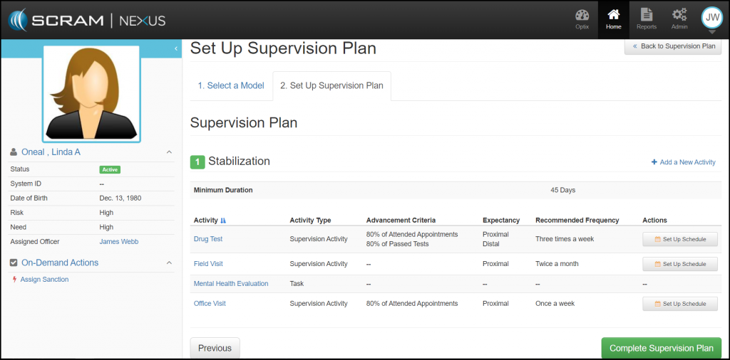Click Set Up Schedule for Drug Test
This screenshot has width=730, height=360.
coord(679,239)
